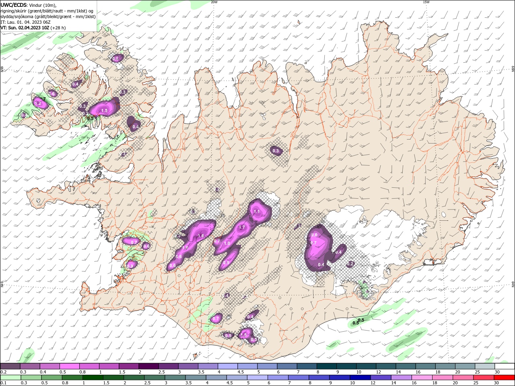515x386 pixels.
Task: Select the white 30 swatch in upper legend
Action: 505,366
